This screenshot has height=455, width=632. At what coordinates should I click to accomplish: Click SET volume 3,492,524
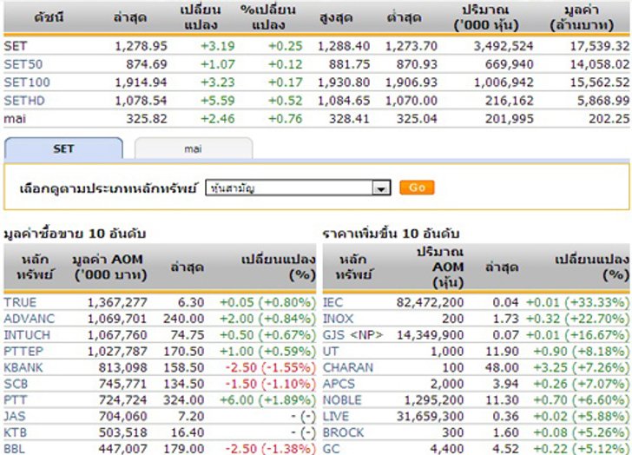[504, 46]
